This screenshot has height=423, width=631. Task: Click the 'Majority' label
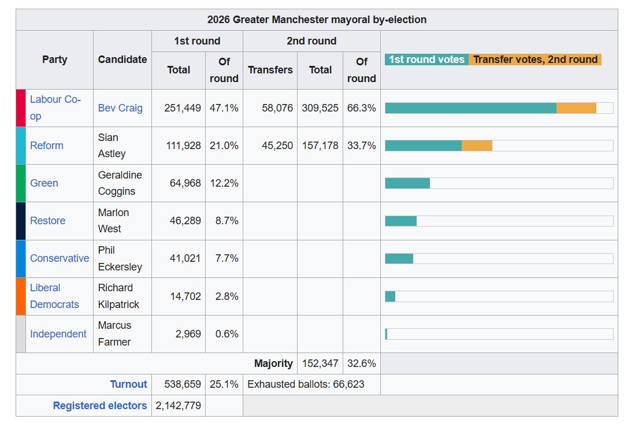pos(274,363)
